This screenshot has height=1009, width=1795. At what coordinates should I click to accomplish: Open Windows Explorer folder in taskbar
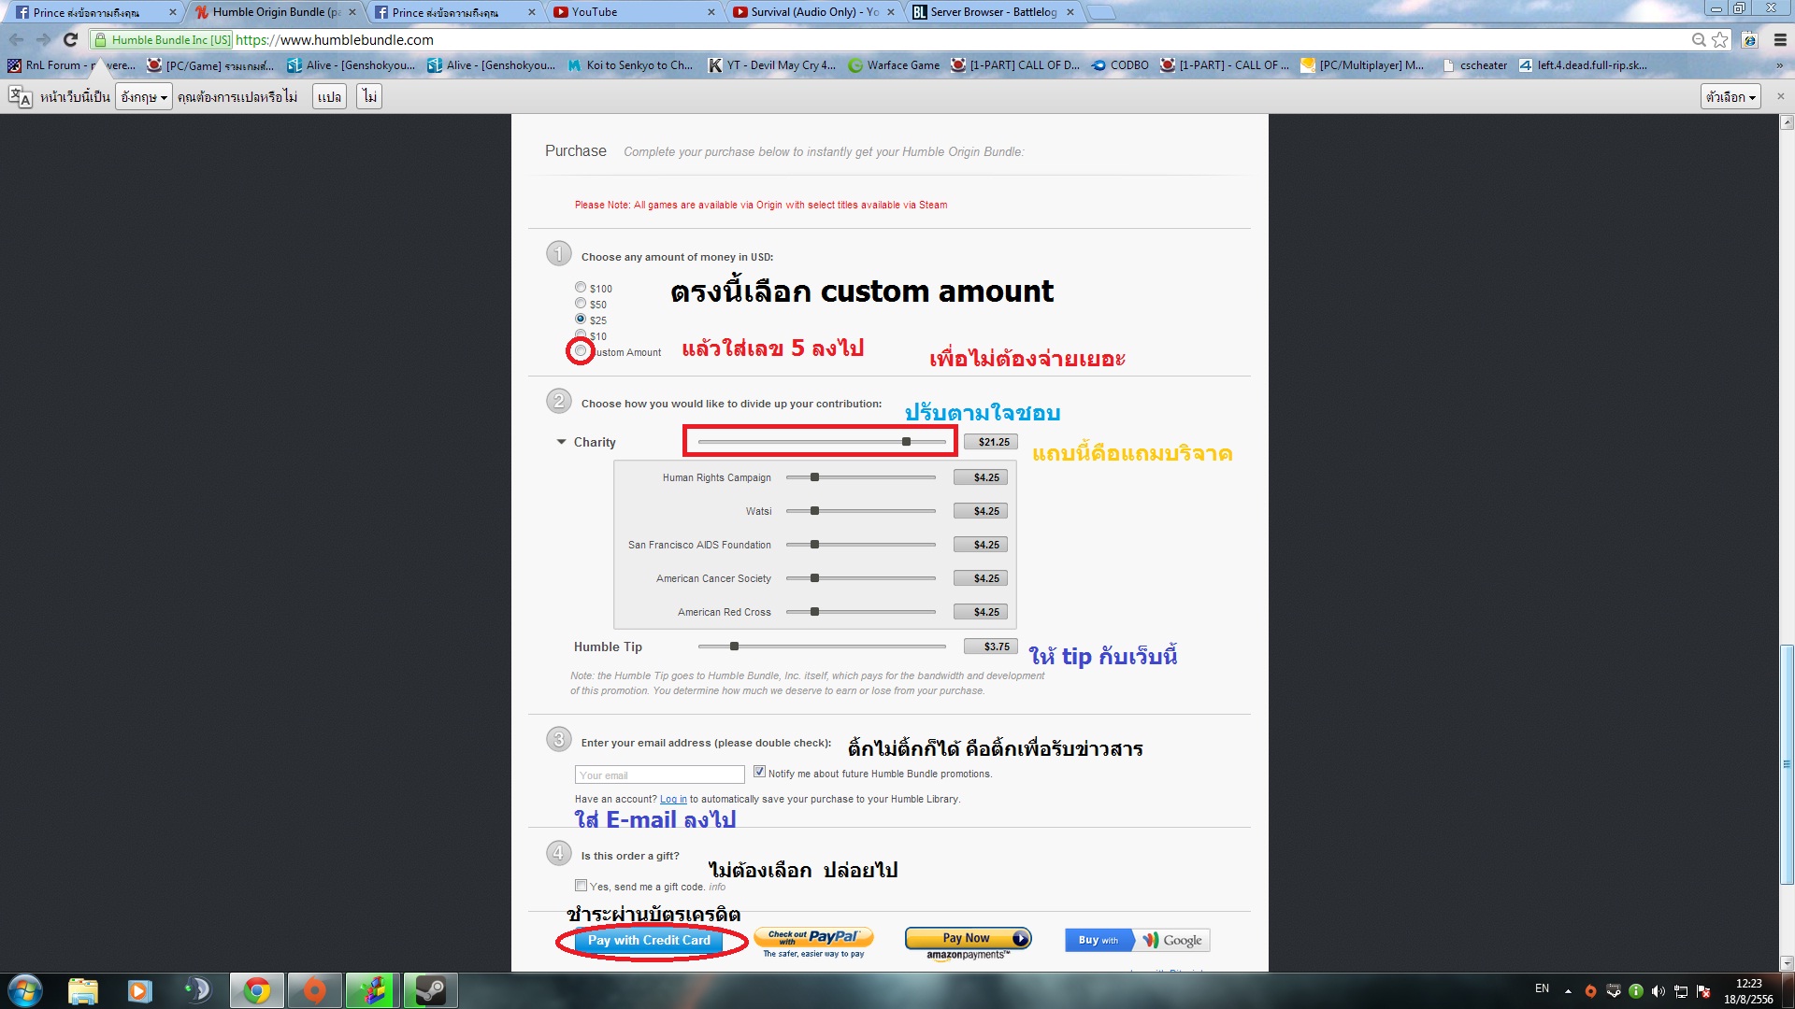pos(82,990)
